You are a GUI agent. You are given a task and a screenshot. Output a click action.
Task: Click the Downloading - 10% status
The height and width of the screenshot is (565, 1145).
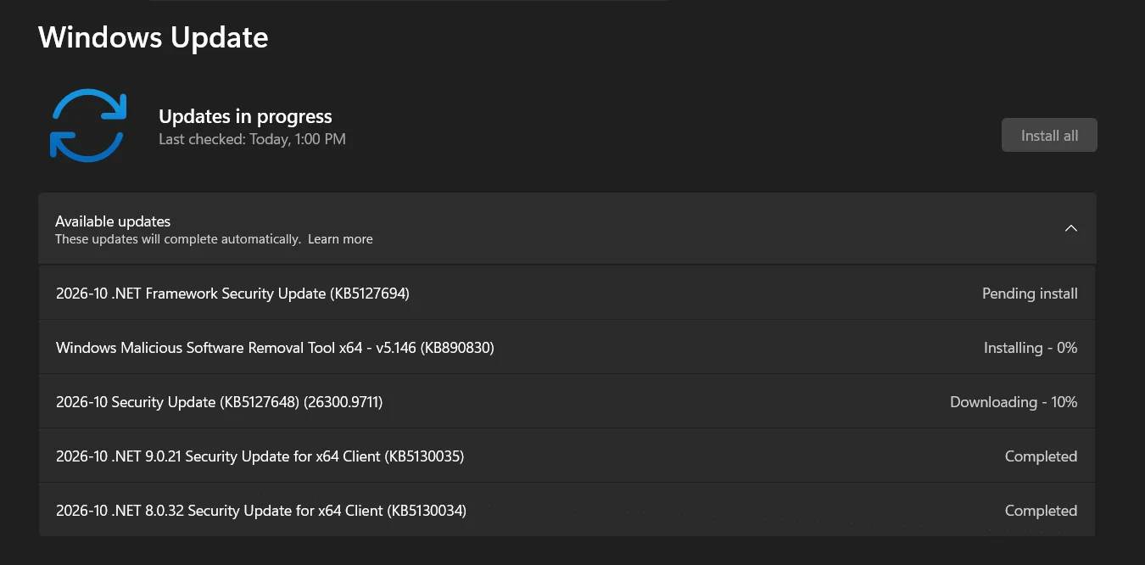tap(1014, 402)
